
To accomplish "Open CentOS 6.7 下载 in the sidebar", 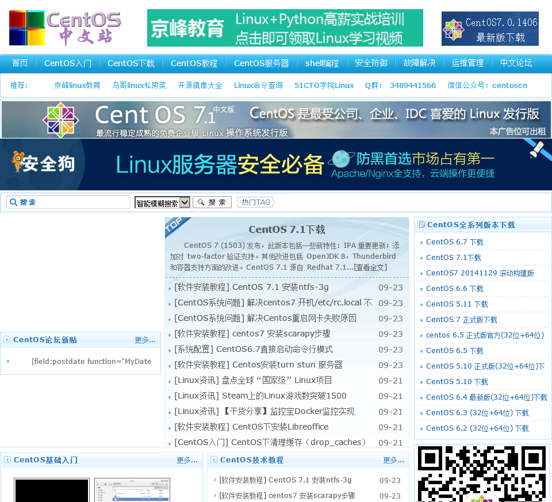I will tap(454, 242).
